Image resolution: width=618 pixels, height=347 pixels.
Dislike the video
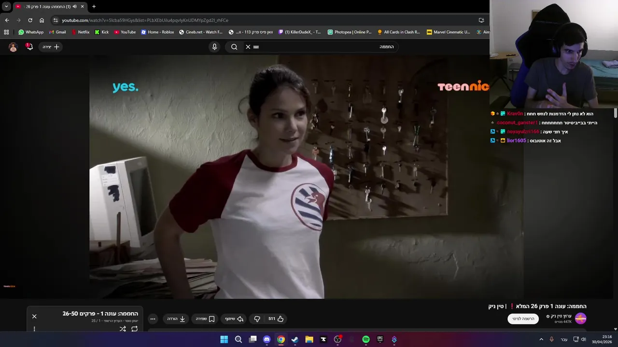tap(257, 319)
